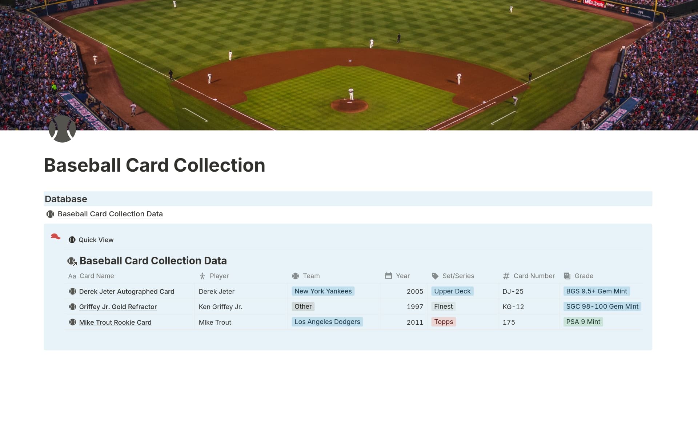Viewport: 698px width, 436px height.
Task: Click the baseball icon next to Quick View
Action: click(x=72, y=240)
